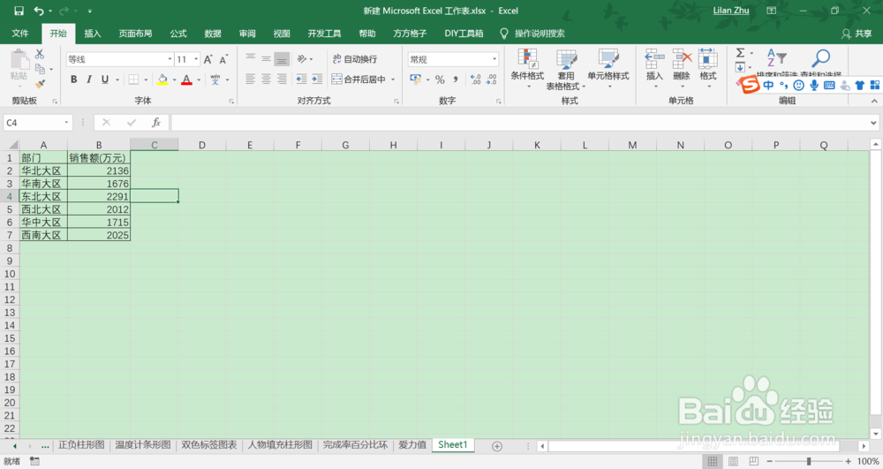The image size is (883, 469).
Task: Click the Copy icon
Action: point(40,69)
